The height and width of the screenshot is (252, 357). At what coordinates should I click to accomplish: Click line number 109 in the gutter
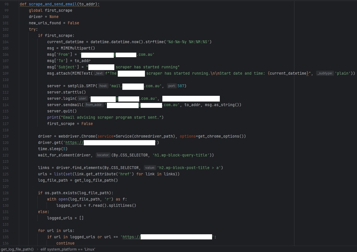[5, 73]
